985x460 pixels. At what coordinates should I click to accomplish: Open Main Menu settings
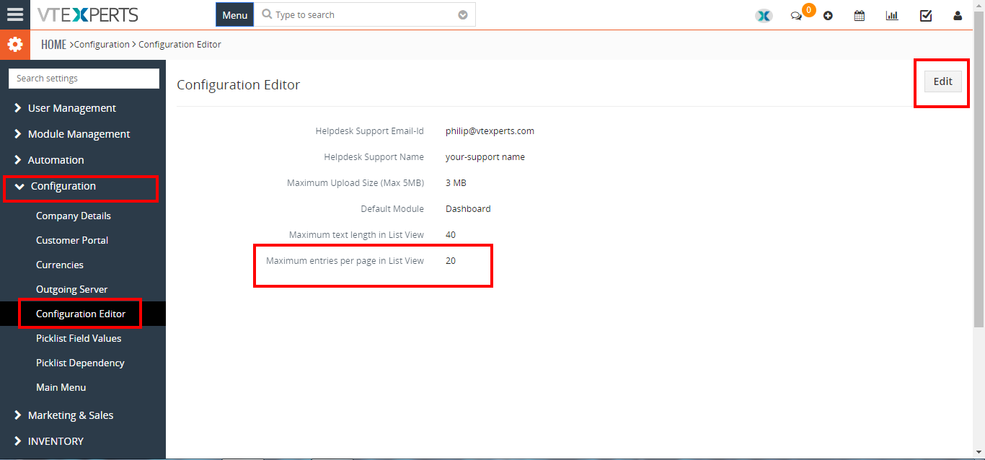[x=61, y=387]
